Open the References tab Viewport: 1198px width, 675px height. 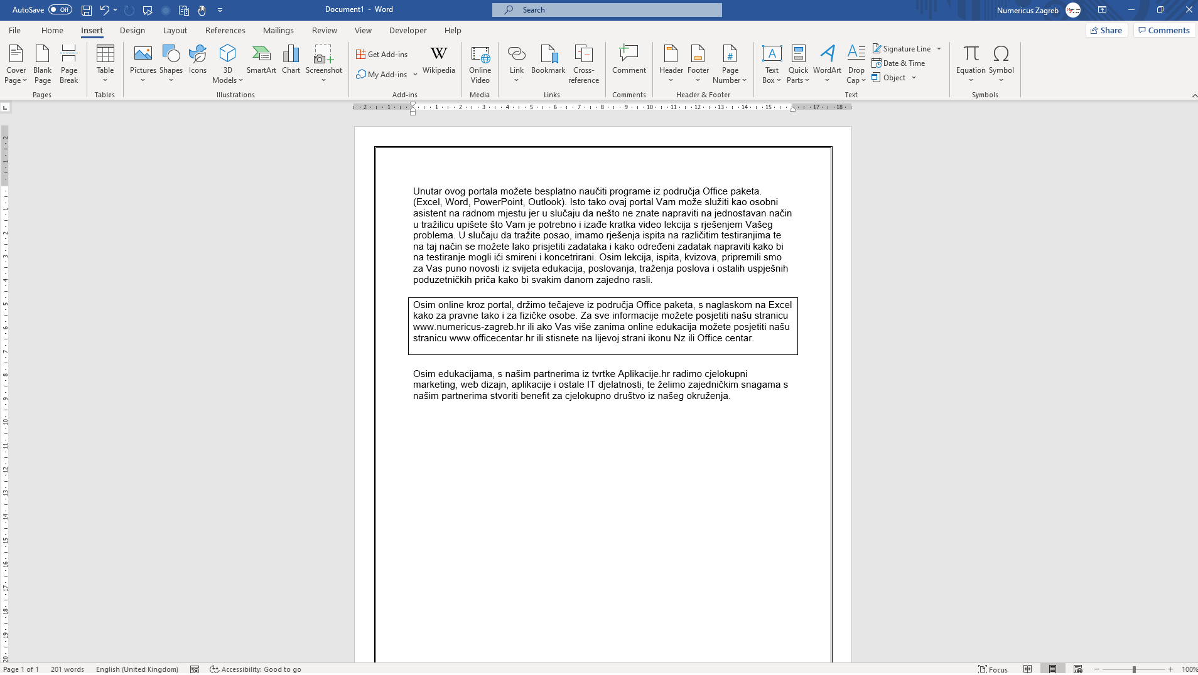[x=225, y=30]
